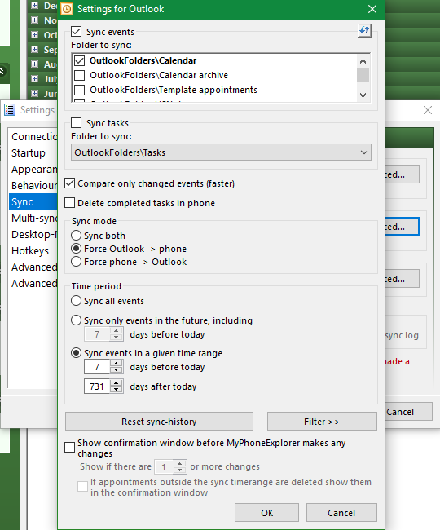Decrease days after today value

pos(117,390)
